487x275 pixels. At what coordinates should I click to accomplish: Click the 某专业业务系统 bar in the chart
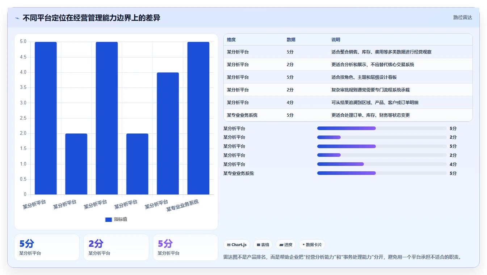[x=198, y=118]
